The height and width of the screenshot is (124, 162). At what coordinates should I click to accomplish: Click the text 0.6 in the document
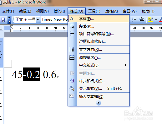pos(50,74)
